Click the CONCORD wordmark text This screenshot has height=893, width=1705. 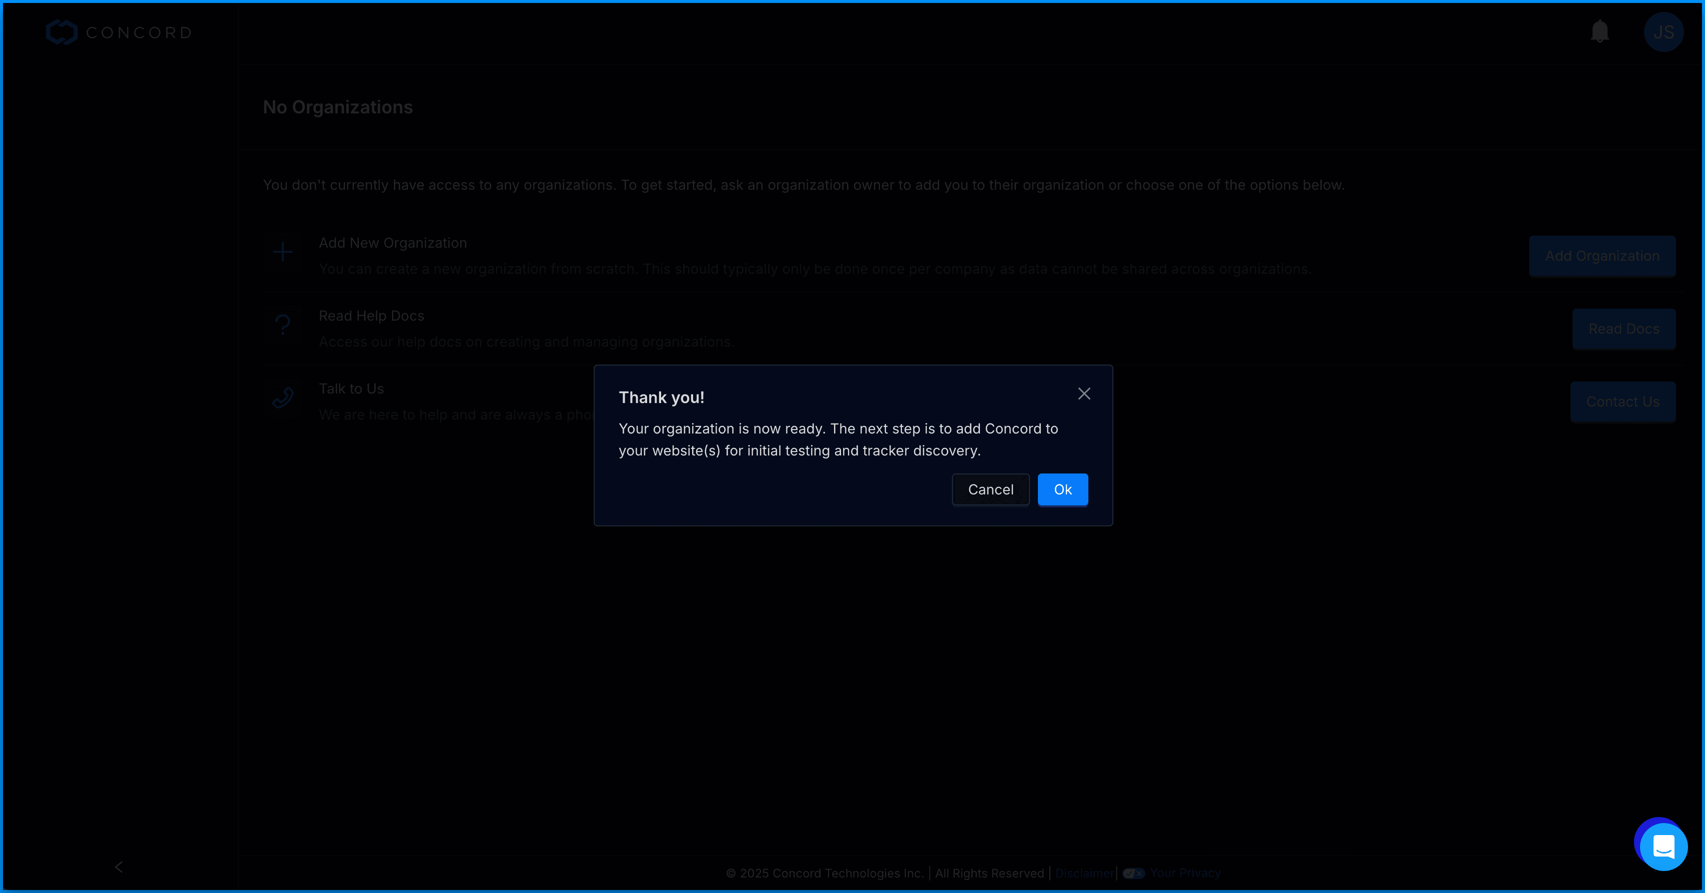tap(139, 32)
